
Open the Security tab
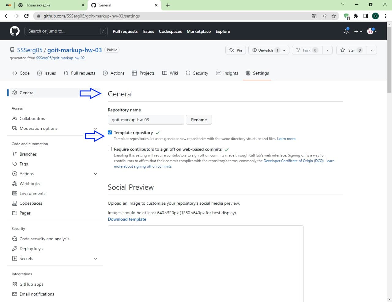click(x=197, y=73)
